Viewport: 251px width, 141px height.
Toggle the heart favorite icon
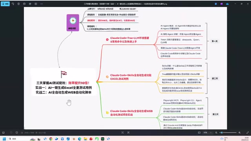coord(11,132)
